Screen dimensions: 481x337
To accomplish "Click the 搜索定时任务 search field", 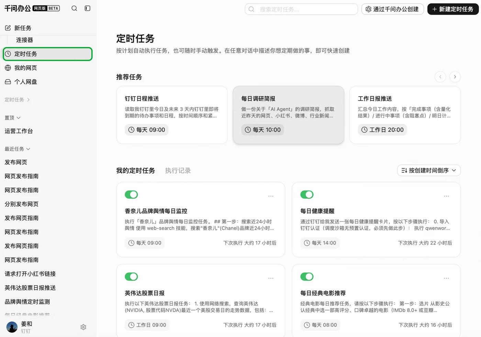I will pos(301,9).
